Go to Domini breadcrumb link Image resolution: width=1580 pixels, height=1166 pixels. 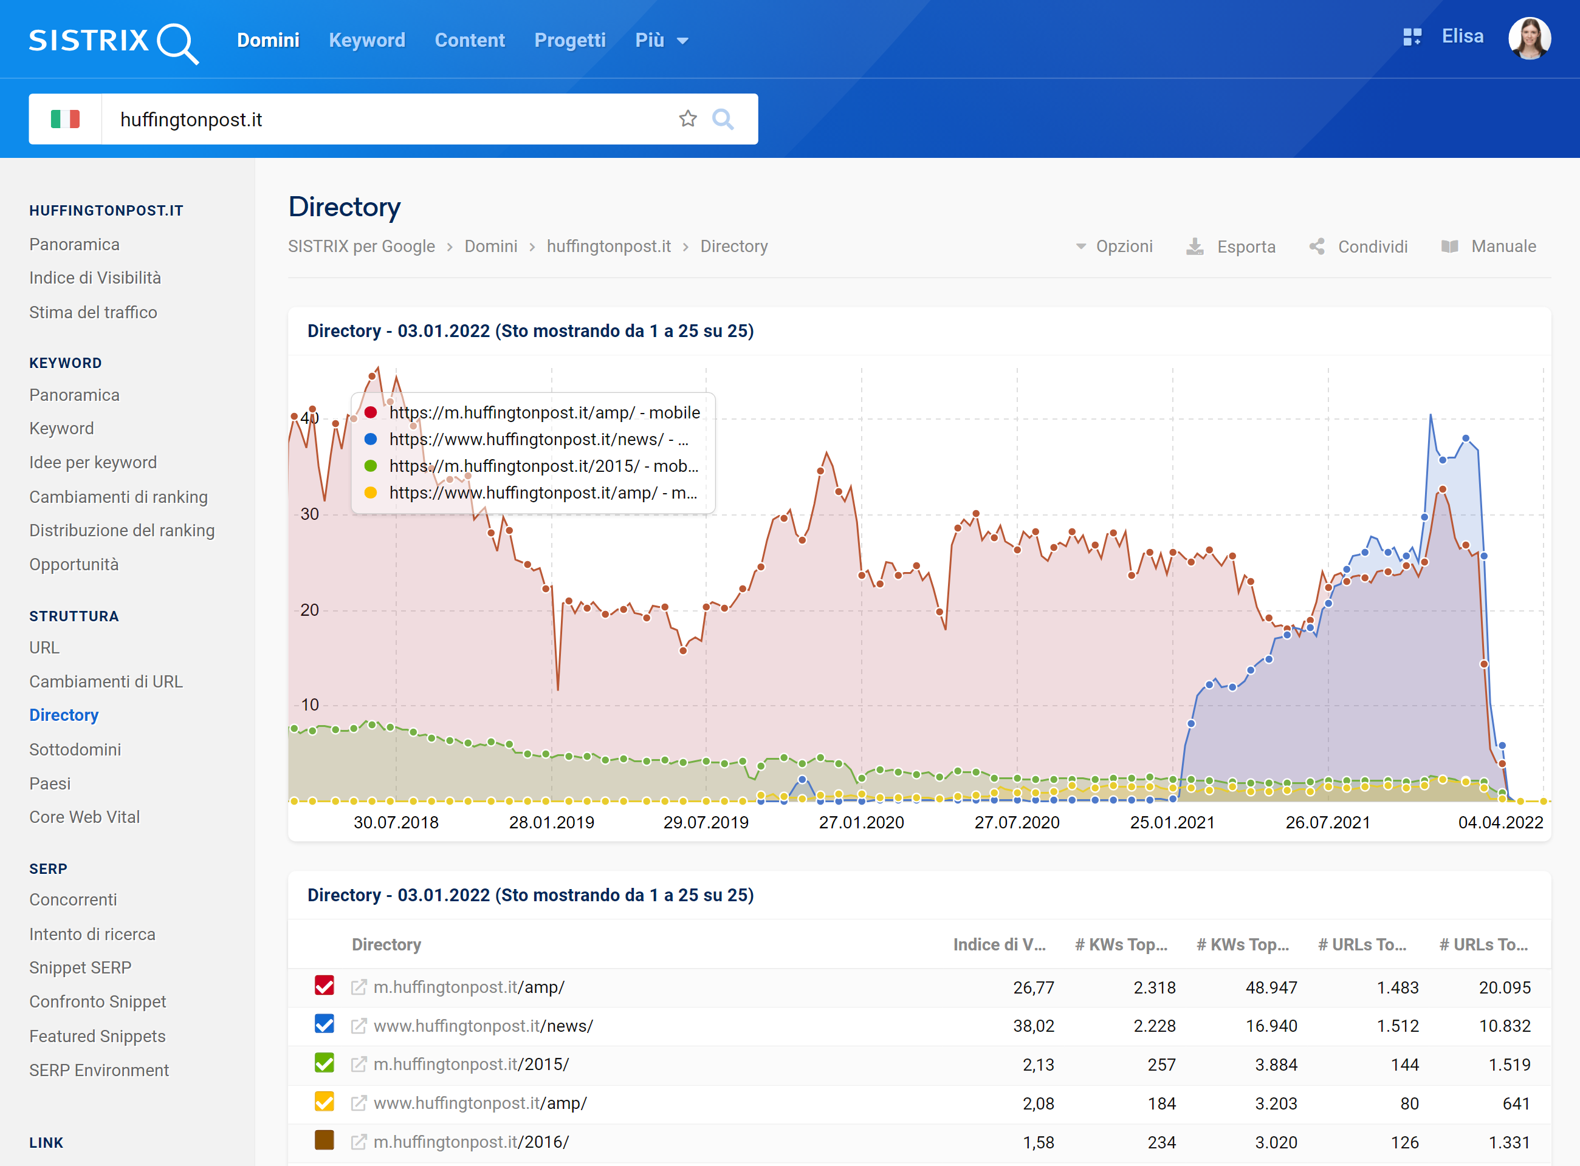click(x=491, y=247)
